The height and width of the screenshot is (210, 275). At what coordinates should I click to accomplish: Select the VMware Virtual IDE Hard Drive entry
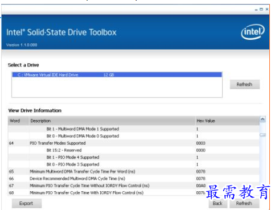point(117,75)
